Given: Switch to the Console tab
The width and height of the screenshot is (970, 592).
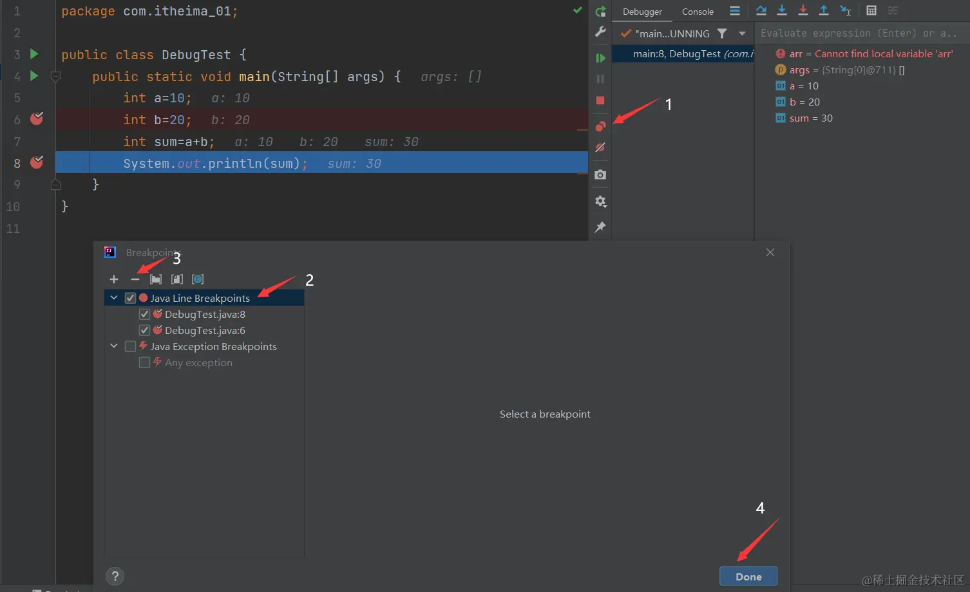Looking at the screenshot, I should pos(698,12).
